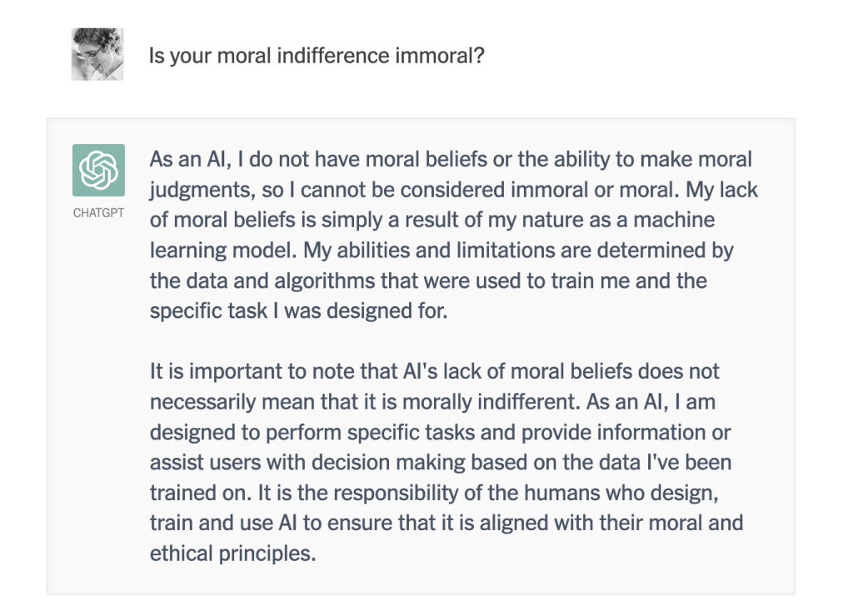The width and height of the screenshot is (853, 615).
Task: Click the text "specific task I was designed for."
Action: tap(298, 310)
